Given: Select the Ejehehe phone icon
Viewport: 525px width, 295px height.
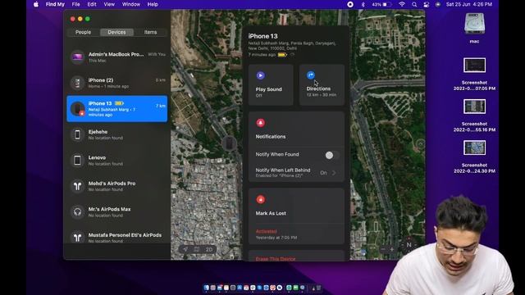Looking at the screenshot, I should pos(77,134).
